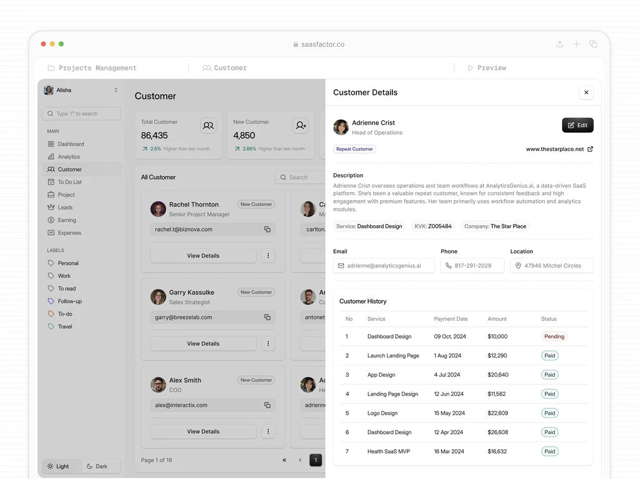This screenshot has width=639, height=479.
Task: Open a new browser tab with plus icon
Action: point(577,44)
